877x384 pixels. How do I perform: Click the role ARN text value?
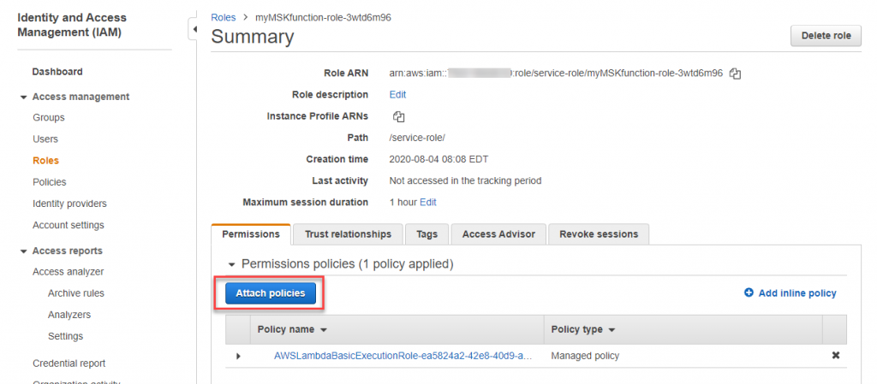pos(556,73)
